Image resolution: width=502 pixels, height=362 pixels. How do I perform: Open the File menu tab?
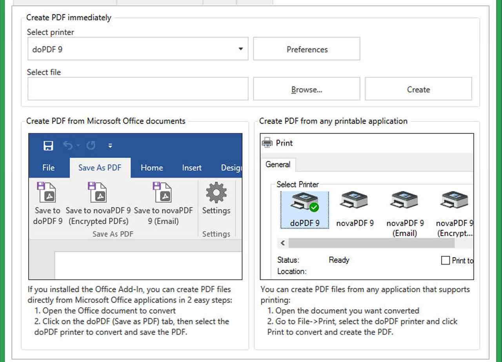coord(48,168)
